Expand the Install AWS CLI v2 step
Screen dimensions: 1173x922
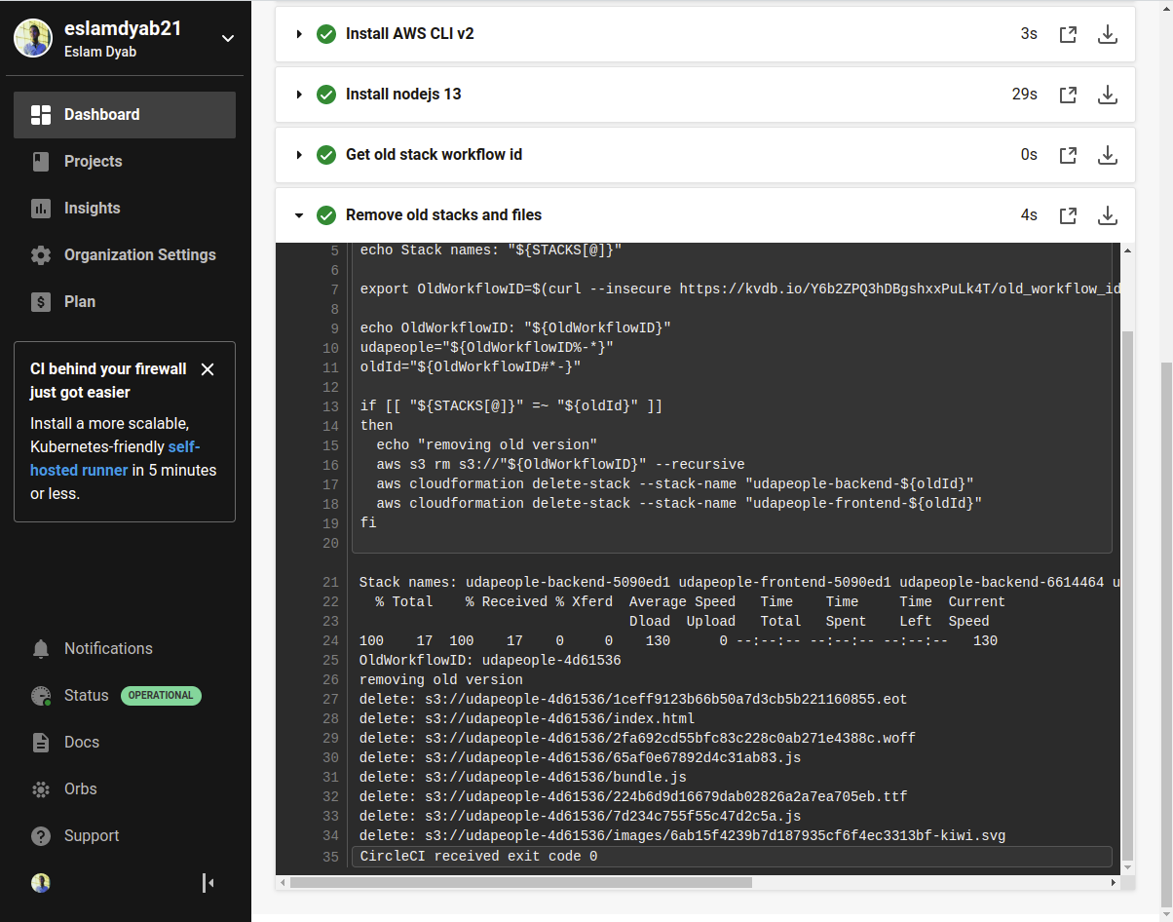tap(300, 34)
